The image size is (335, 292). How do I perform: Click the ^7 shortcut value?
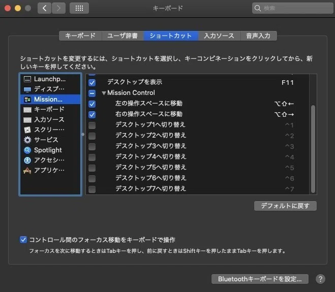(289, 189)
